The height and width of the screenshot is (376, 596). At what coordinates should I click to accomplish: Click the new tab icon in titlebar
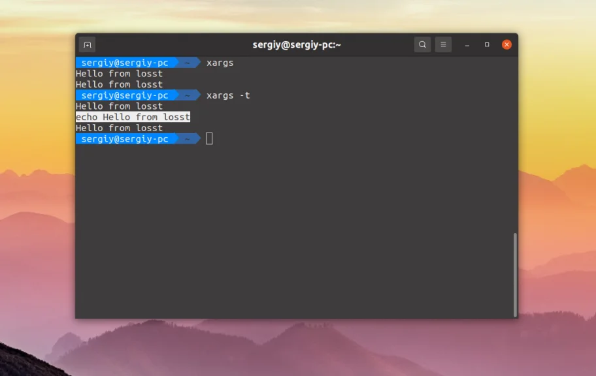(x=88, y=44)
